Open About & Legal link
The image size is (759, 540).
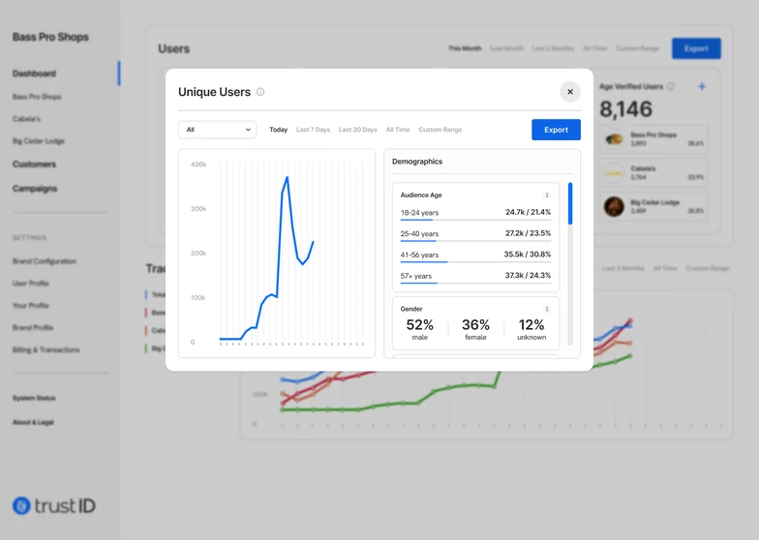coord(33,422)
